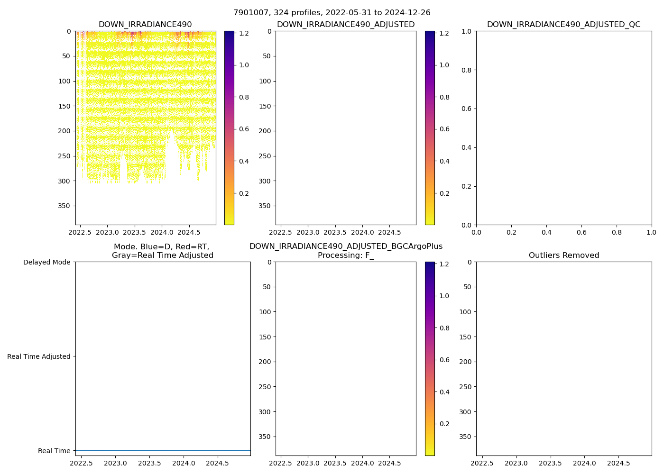The height and width of the screenshot is (474, 664).
Task: Select the DOWN_IRRADIANCE490_ADJUSTED_QC plot title
Action: click(563, 25)
